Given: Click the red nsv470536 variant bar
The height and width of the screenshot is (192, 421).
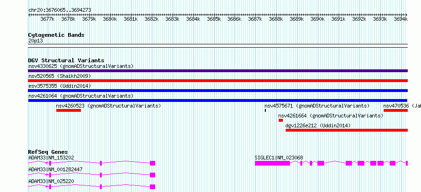Looking at the screenshot, I should point(395,110).
